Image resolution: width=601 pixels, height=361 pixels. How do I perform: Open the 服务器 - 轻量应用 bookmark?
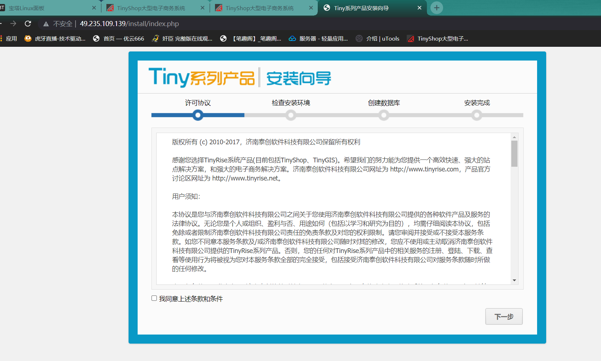click(x=318, y=38)
